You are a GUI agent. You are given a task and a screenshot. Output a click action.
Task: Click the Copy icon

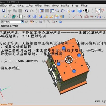(x=15, y=11)
